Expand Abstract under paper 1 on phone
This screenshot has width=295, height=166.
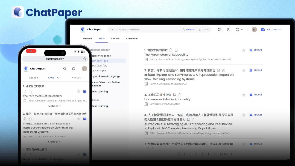pyautogui.click(x=54, y=106)
